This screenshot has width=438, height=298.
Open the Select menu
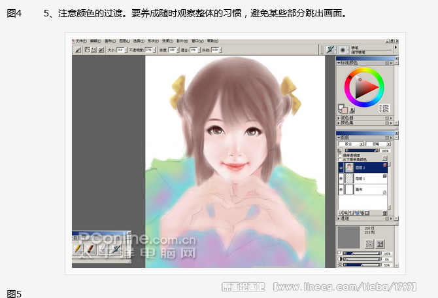(139, 41)
